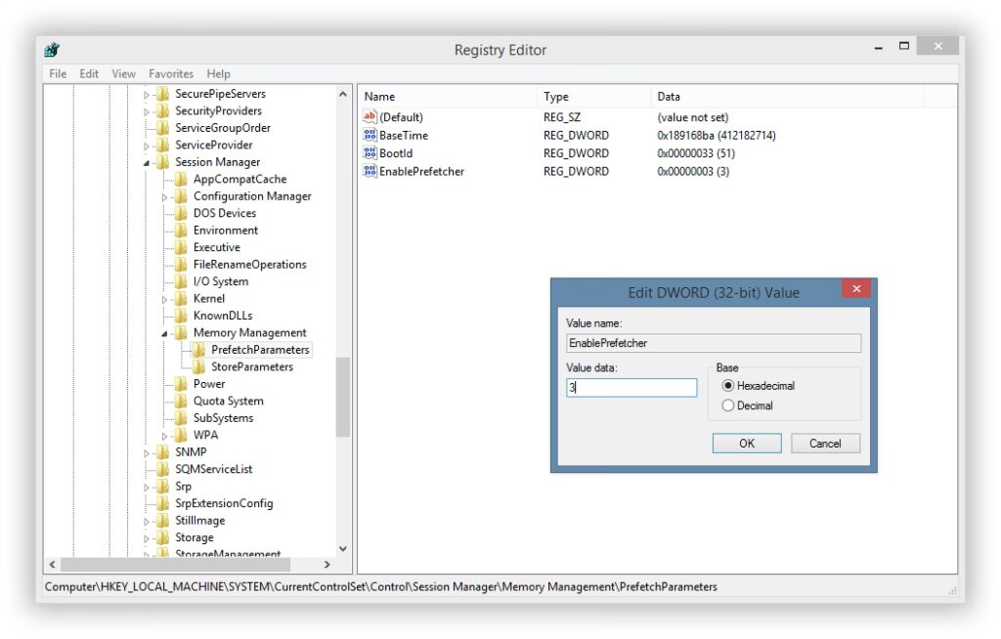Click the BootId DWORD icon
The height and width of the screenshot is (639, 1001).
click(370, 152)
